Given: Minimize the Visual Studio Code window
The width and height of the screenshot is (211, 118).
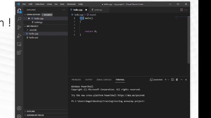Looking at the screenshot, I should pyautogui.click(x=170, y=4).
